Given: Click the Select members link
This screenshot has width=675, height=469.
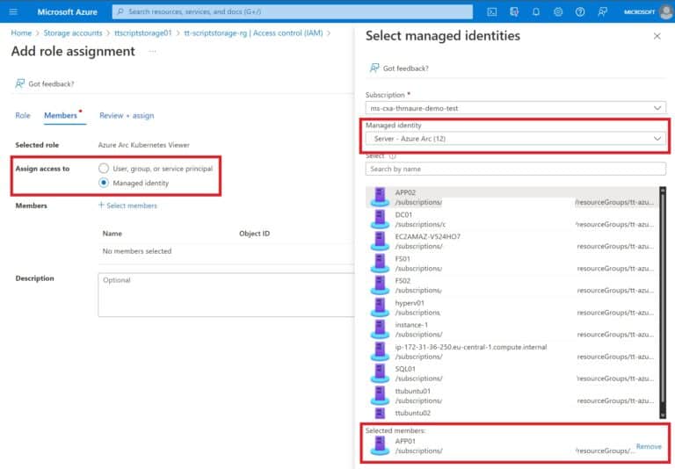Looking at the screenshot, I should tap(127, 206).
